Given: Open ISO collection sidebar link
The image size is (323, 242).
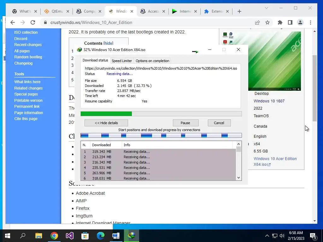Looking at the screenshot, I should coord(26,32).
